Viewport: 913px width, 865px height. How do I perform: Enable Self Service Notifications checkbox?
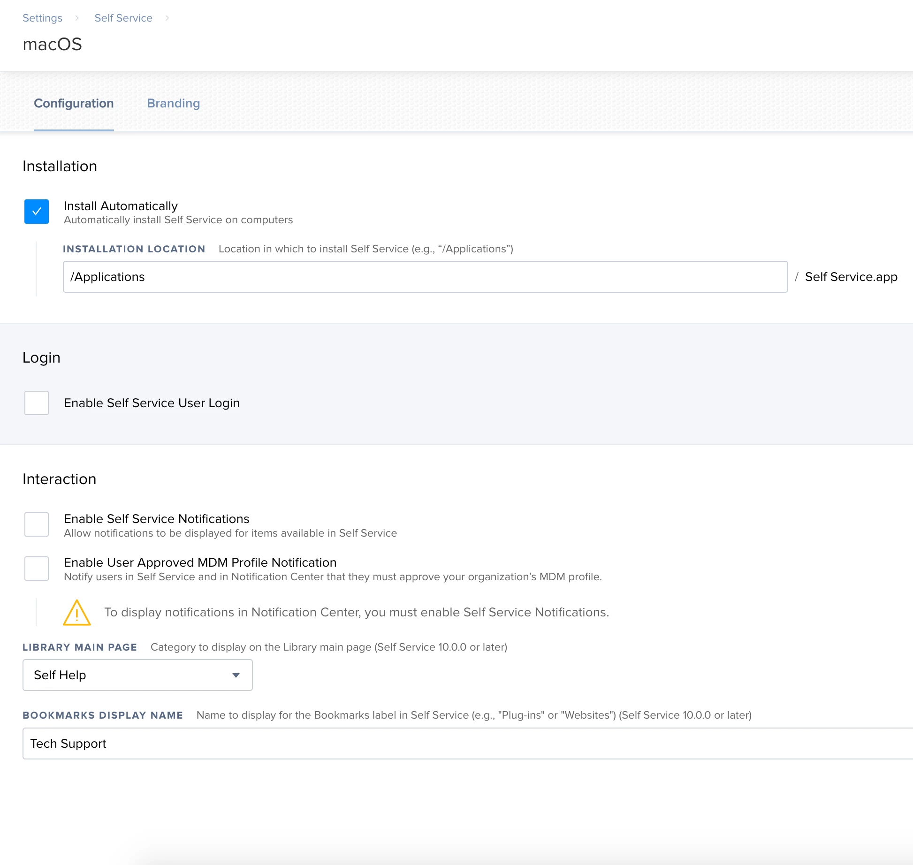37,524
